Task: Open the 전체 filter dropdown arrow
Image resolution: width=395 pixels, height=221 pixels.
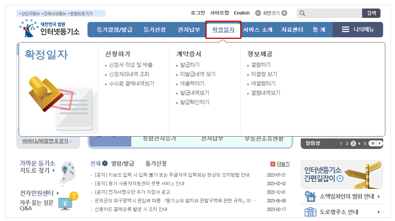Action: 105,163
